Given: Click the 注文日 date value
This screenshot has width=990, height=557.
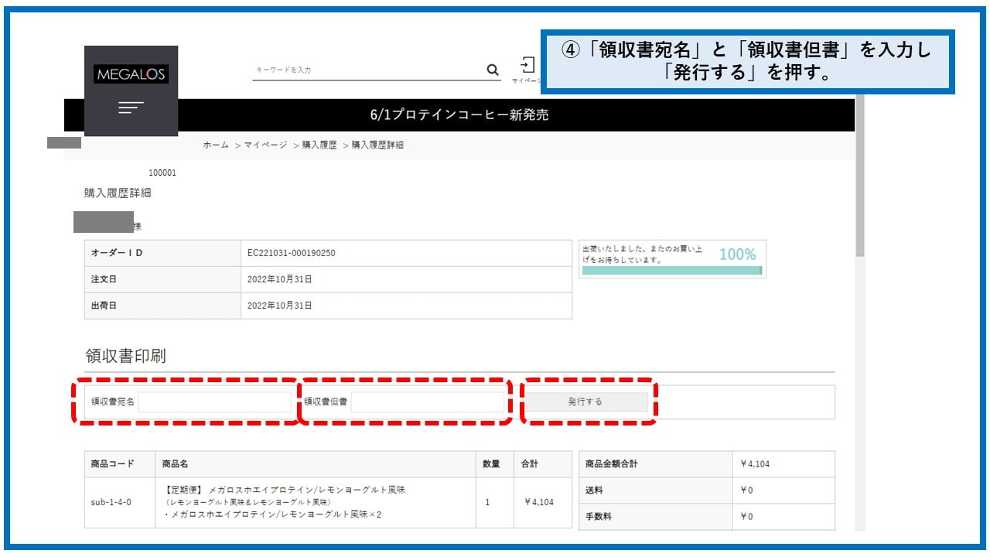Looking at the screenshot, I should pos(279,279).
